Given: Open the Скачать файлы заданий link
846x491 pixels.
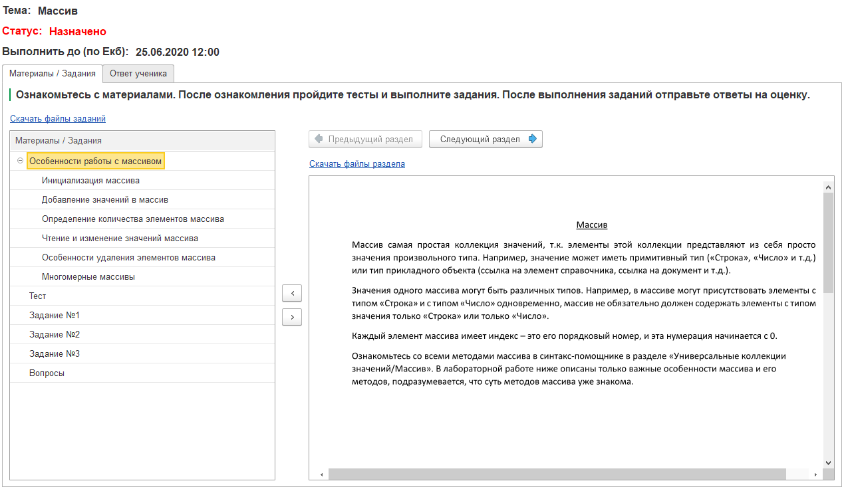Looking at the screenshot, I should tap(58, 118).
